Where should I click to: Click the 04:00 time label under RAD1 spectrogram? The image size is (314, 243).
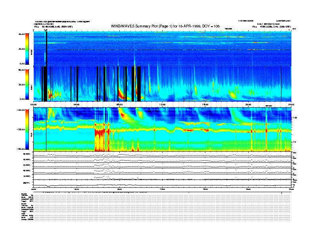(77, 104)
